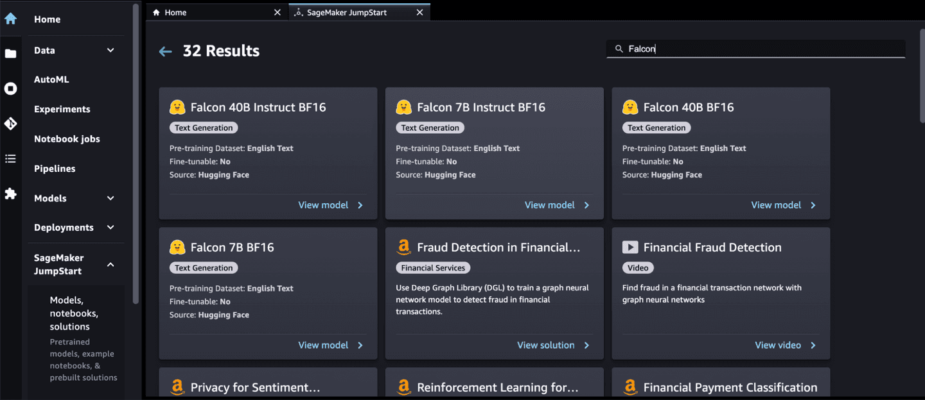
Task: Open the Models dropdown in the sidebar
Action: pos(110,199)
